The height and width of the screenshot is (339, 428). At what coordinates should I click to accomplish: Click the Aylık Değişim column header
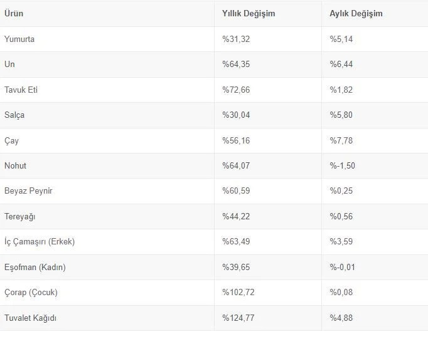coord(356,13)
